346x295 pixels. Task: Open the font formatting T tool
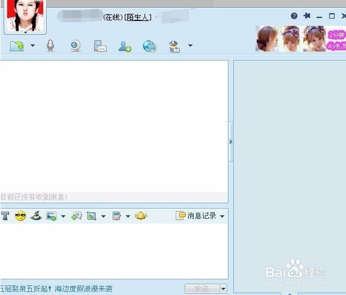[5, 216]
